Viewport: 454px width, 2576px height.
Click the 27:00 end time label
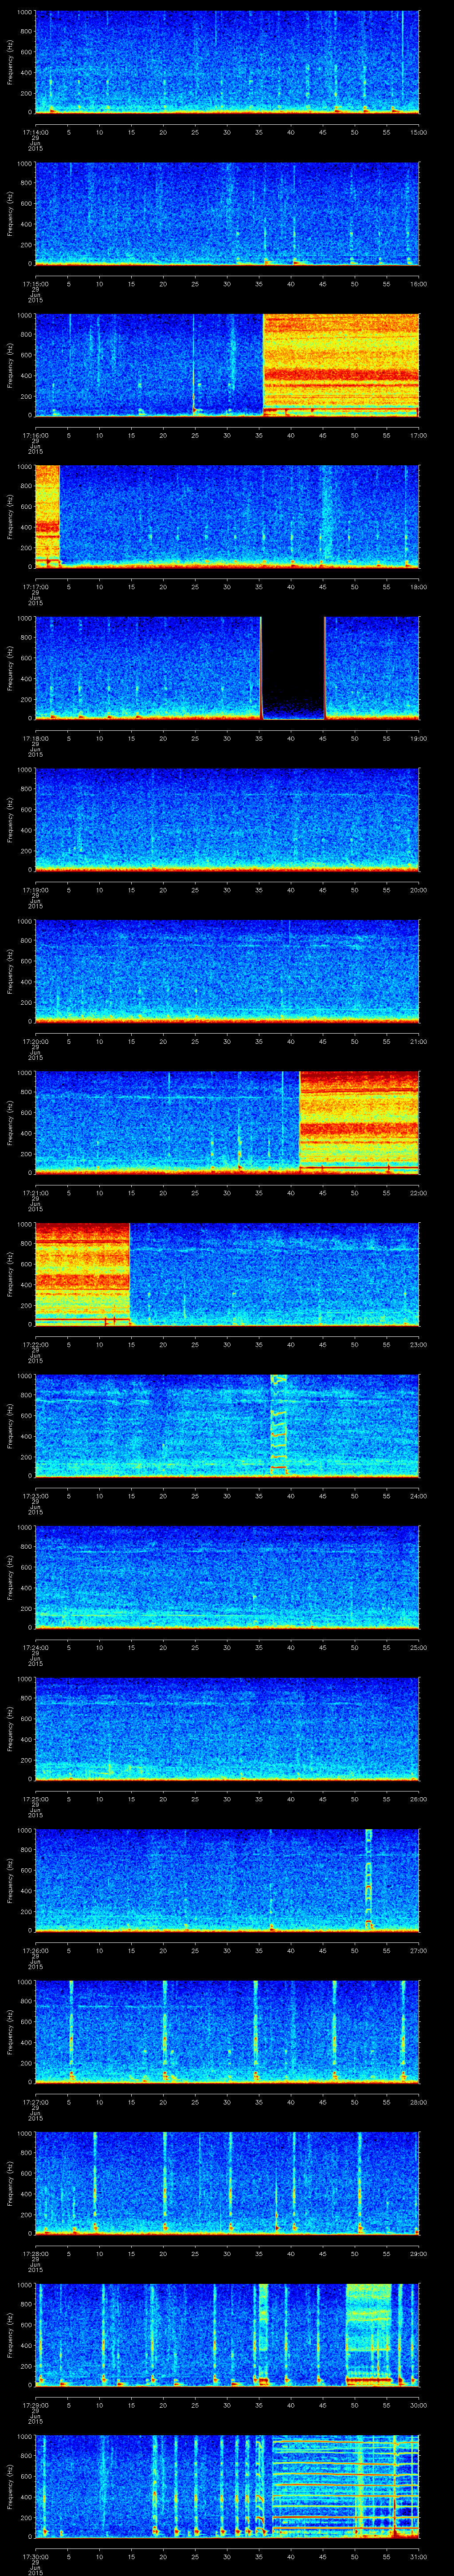pos(418,1951)
